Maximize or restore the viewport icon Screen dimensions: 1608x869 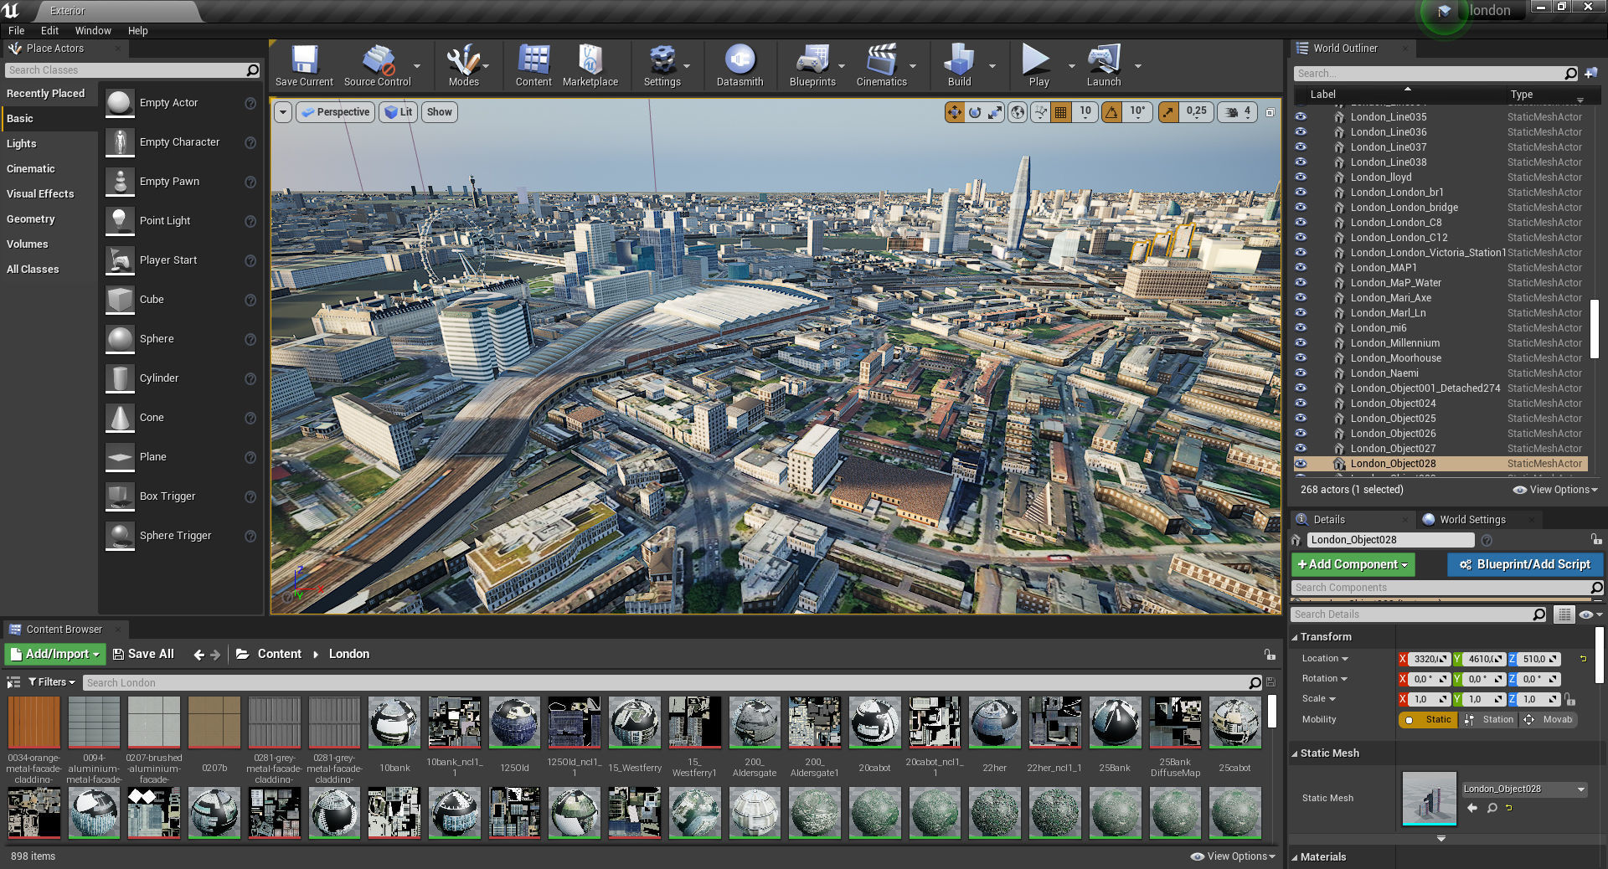(1270, 112)
